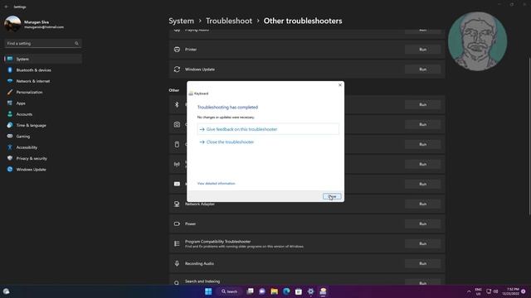Click the round webcam overlay portrait
The width and height of the screenshot is (531, 298).
pyautogui.click(x=478, y=41)
